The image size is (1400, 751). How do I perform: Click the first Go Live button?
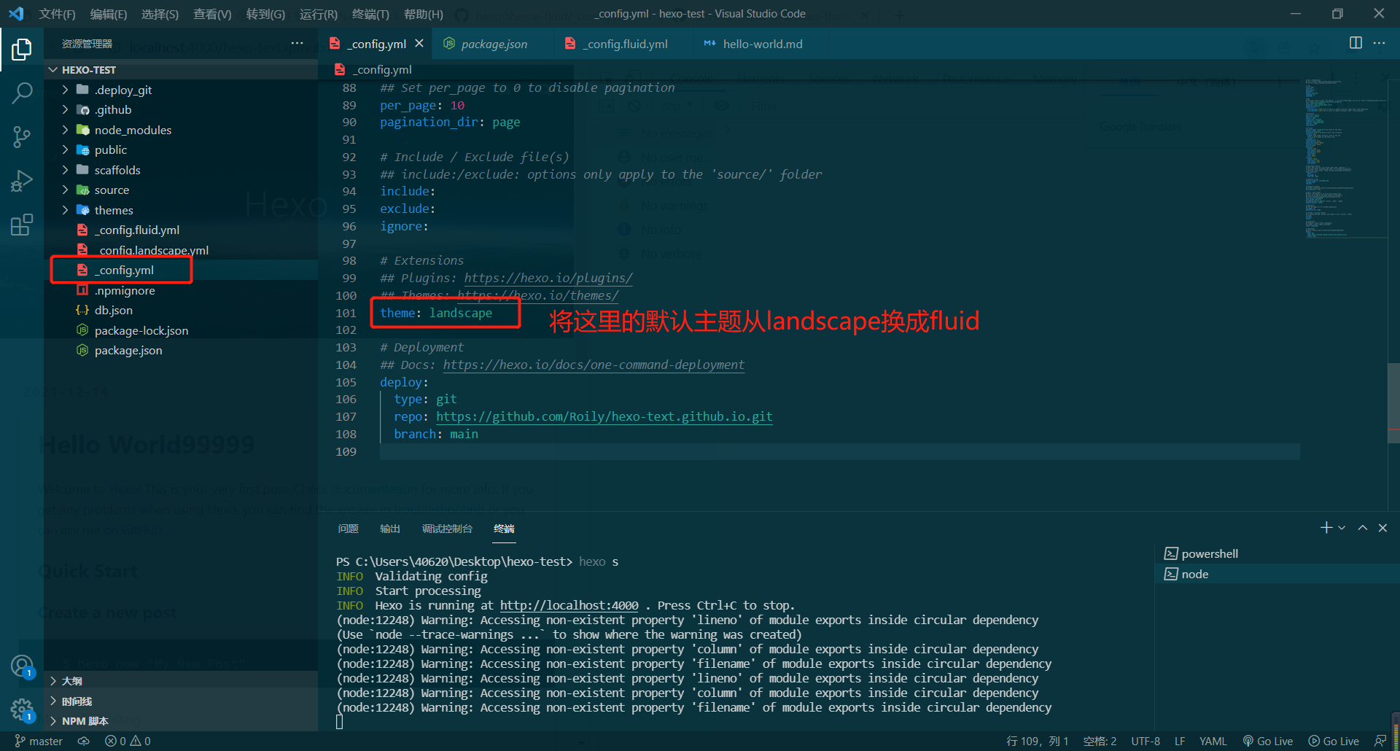1268,741
